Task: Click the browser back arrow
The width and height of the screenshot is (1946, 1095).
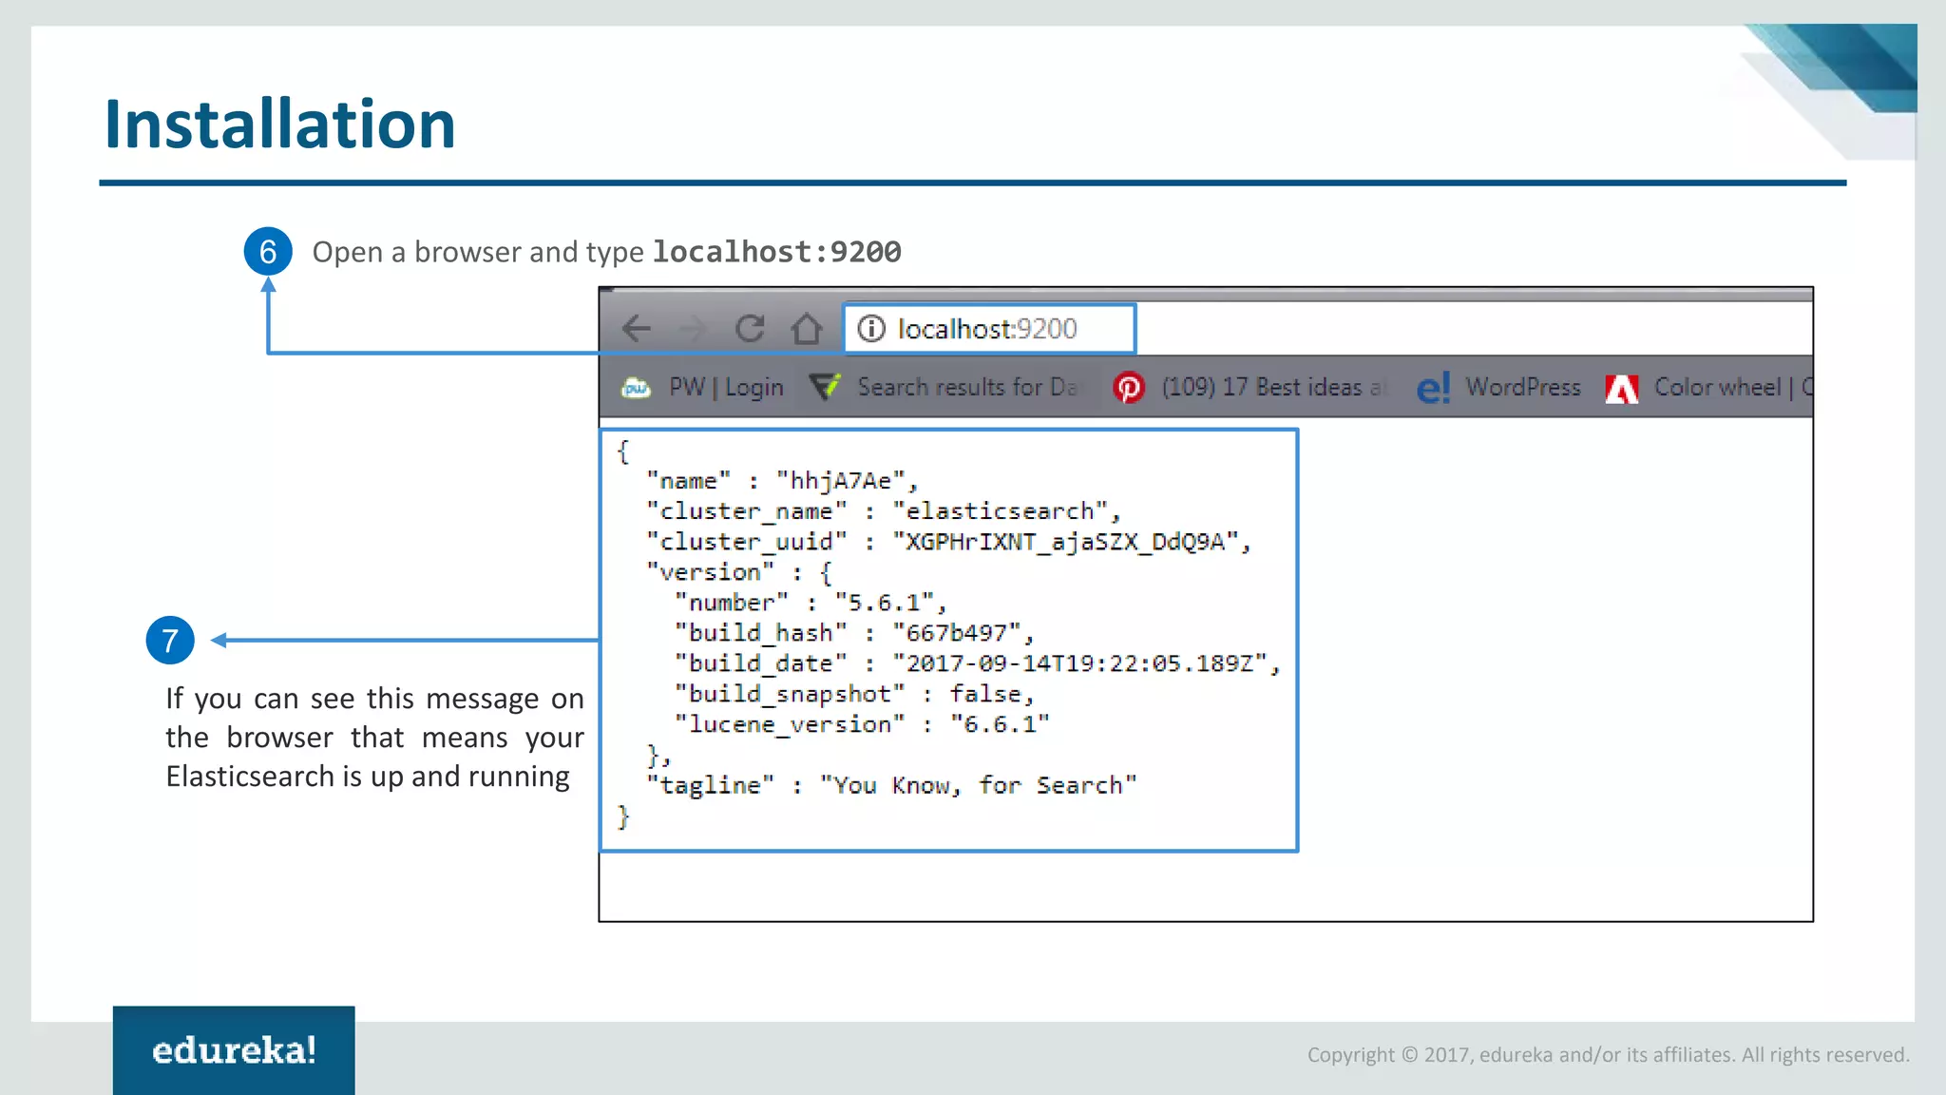Action: [636, 329]
